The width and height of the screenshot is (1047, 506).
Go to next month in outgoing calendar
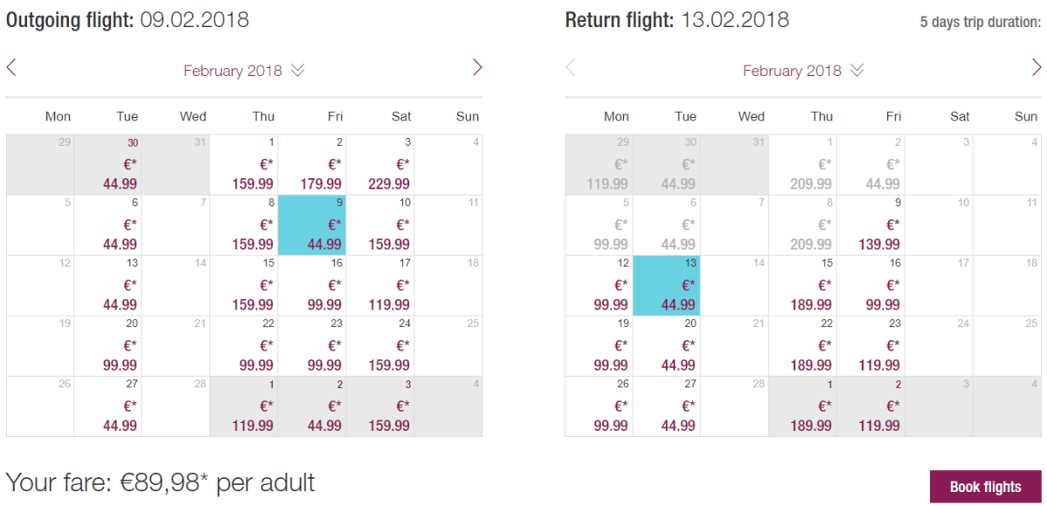pos(477,68)
